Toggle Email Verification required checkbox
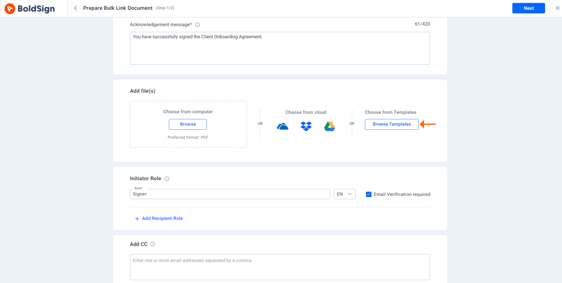Image resolution: width=562 pixels, height=283 pixels. coord(368,194)
